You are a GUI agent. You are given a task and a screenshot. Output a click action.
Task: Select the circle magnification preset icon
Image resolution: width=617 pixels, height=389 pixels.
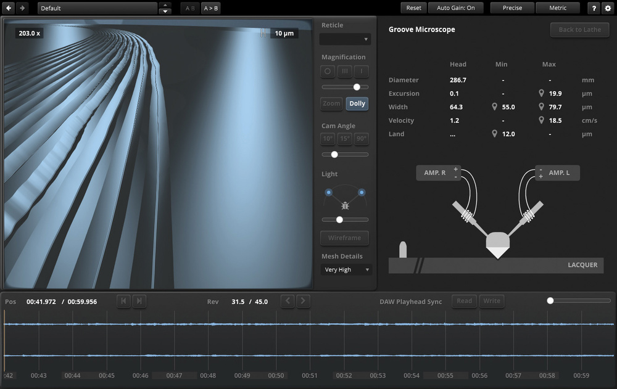click(328, 72)
